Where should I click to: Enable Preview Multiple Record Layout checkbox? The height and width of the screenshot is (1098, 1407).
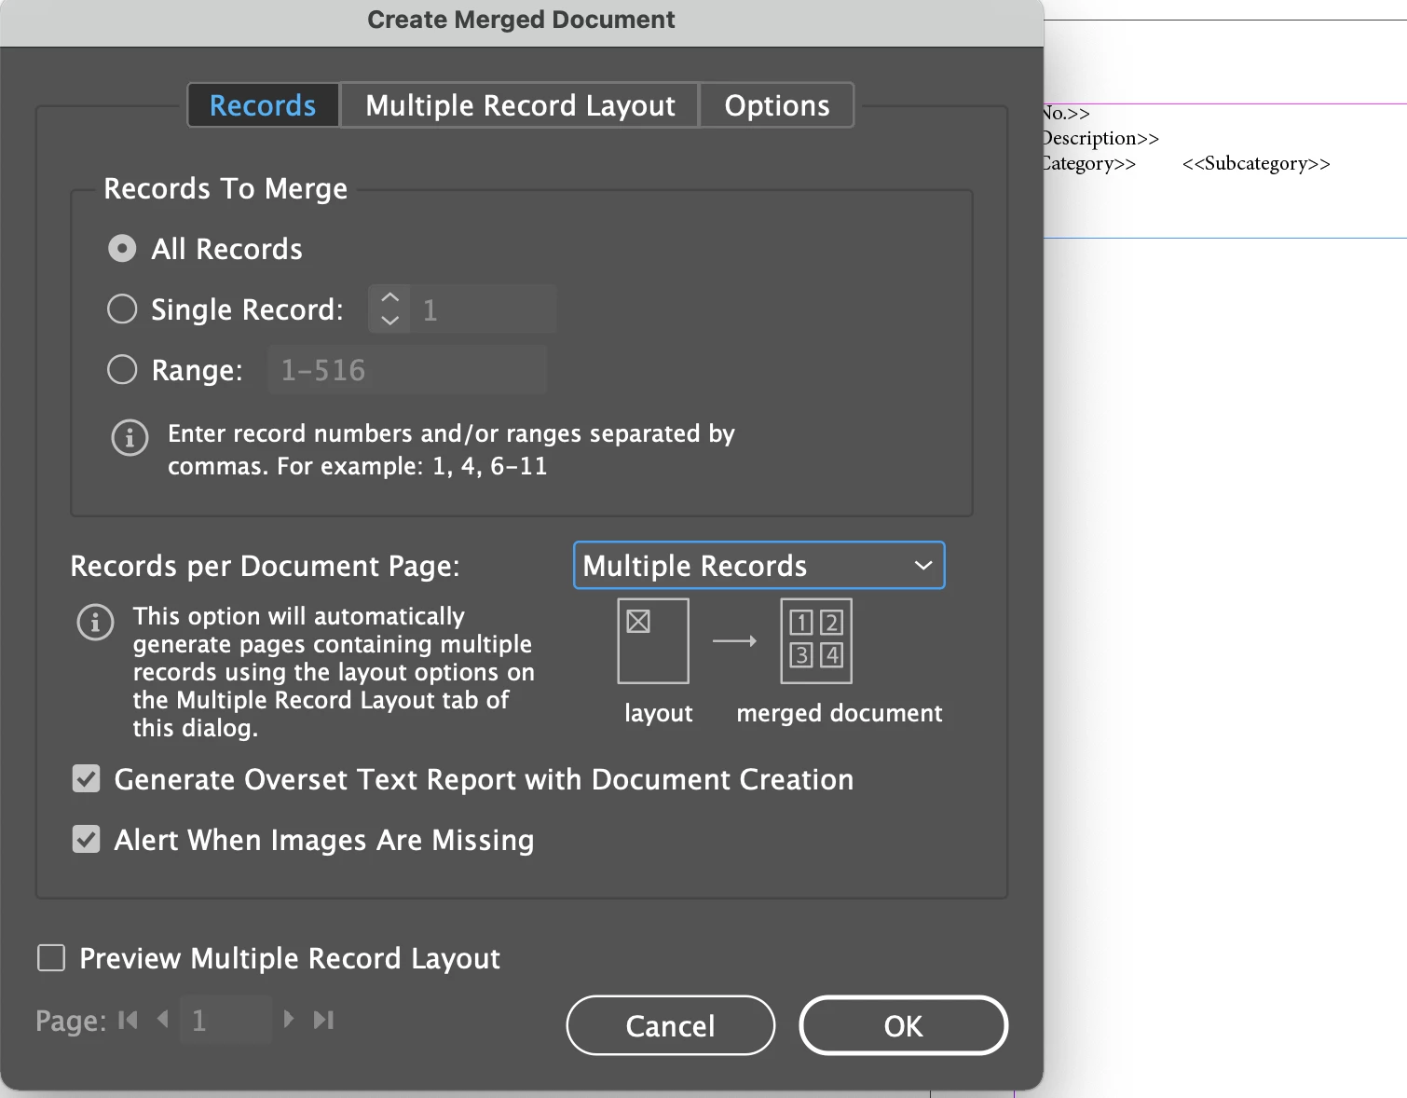coord(51,957)
